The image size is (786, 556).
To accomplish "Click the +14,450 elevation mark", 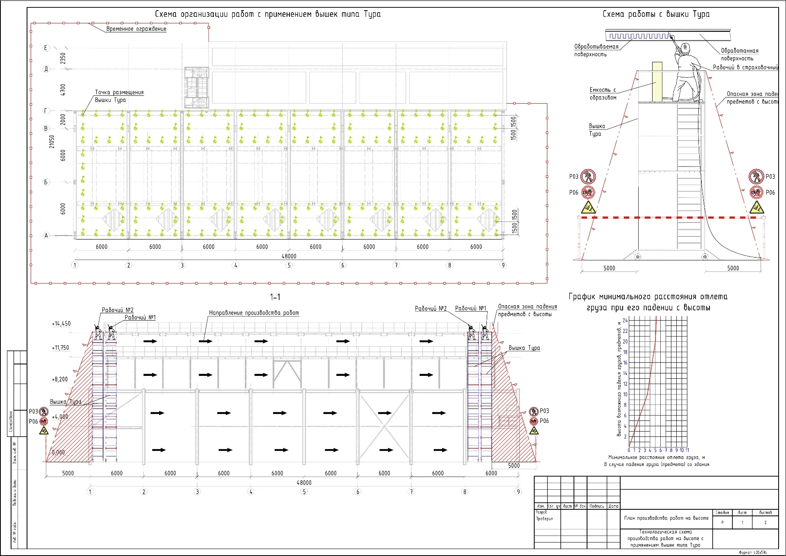I will point(61,323).
